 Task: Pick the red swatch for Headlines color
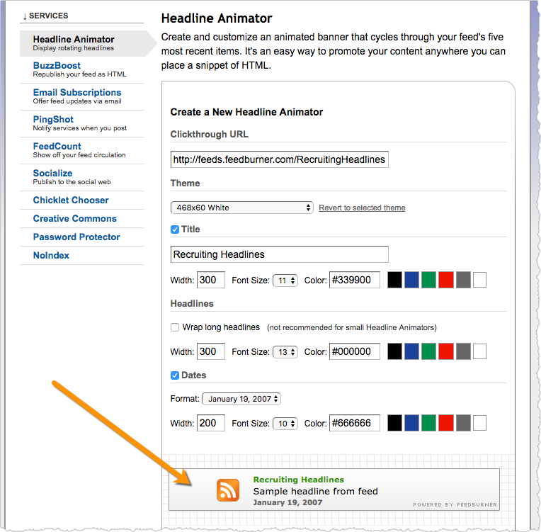pos(446,351)
